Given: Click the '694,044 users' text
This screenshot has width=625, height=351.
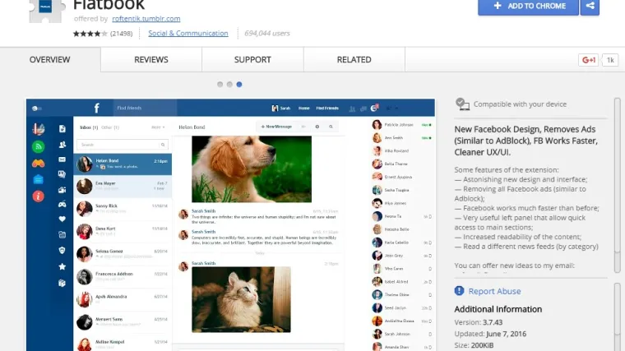Looking at the screenshot, I should [x=267, y=33].
